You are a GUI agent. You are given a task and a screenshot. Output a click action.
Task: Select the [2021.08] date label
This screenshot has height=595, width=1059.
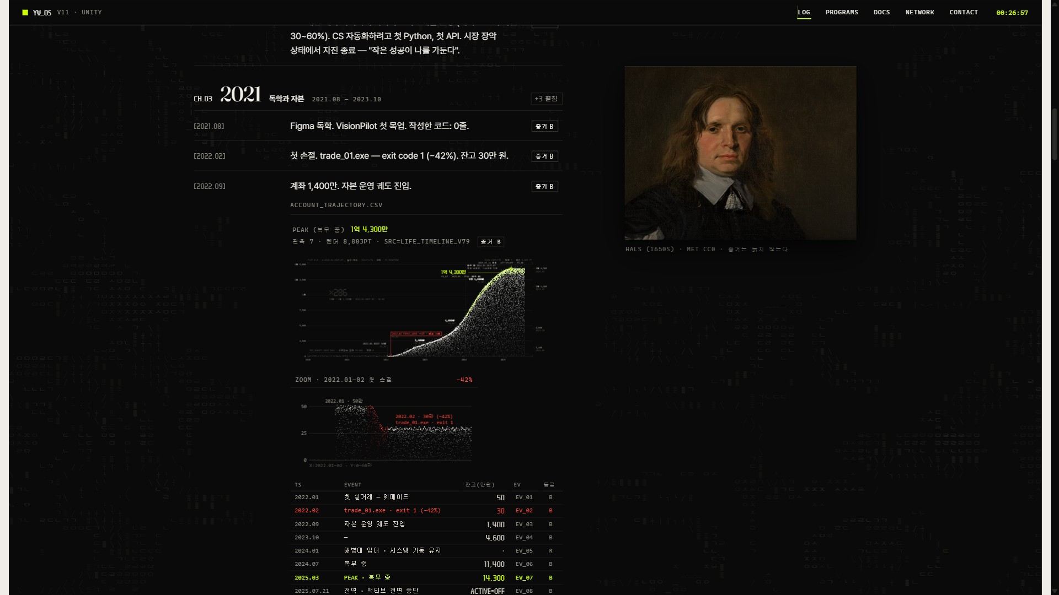click(209, 126)
